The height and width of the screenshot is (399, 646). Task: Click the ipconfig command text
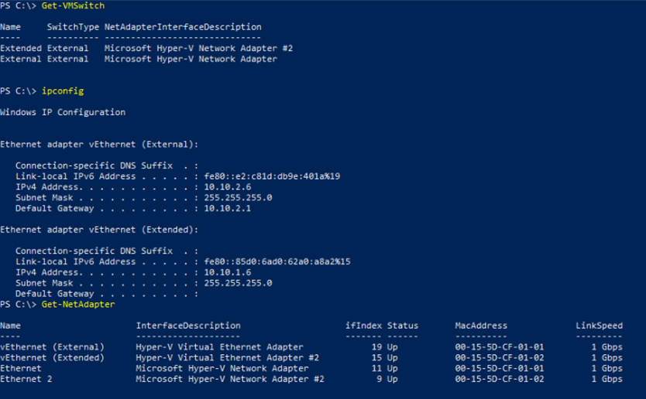(x=63, y=91)
